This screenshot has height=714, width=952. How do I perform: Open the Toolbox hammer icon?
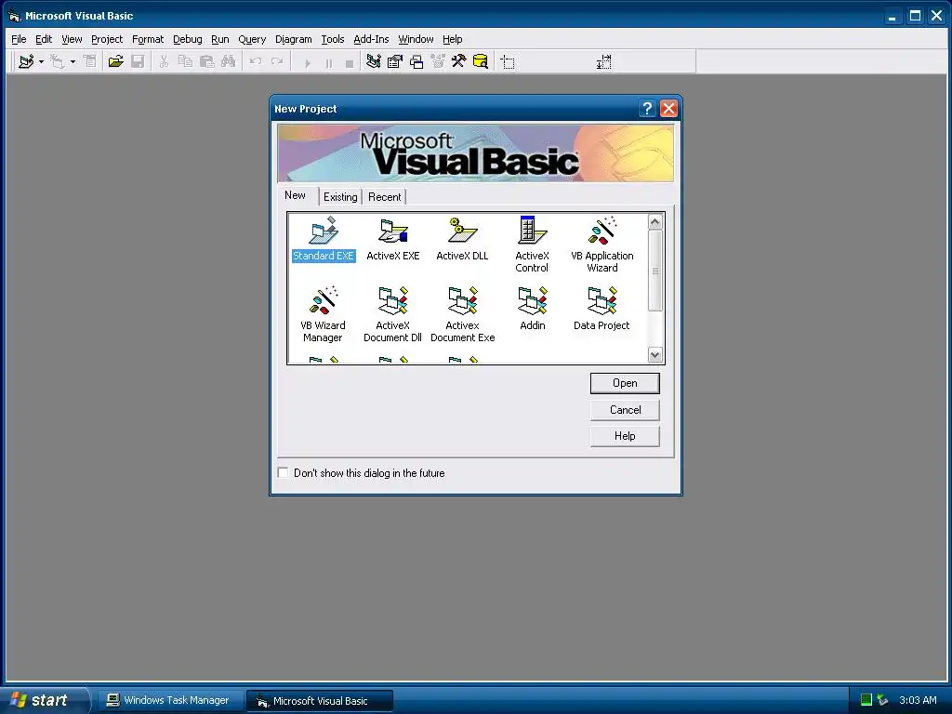(x=458, y=61)
